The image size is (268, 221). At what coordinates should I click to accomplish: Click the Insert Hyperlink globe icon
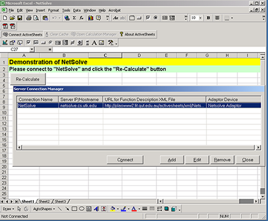pos(67,18)
